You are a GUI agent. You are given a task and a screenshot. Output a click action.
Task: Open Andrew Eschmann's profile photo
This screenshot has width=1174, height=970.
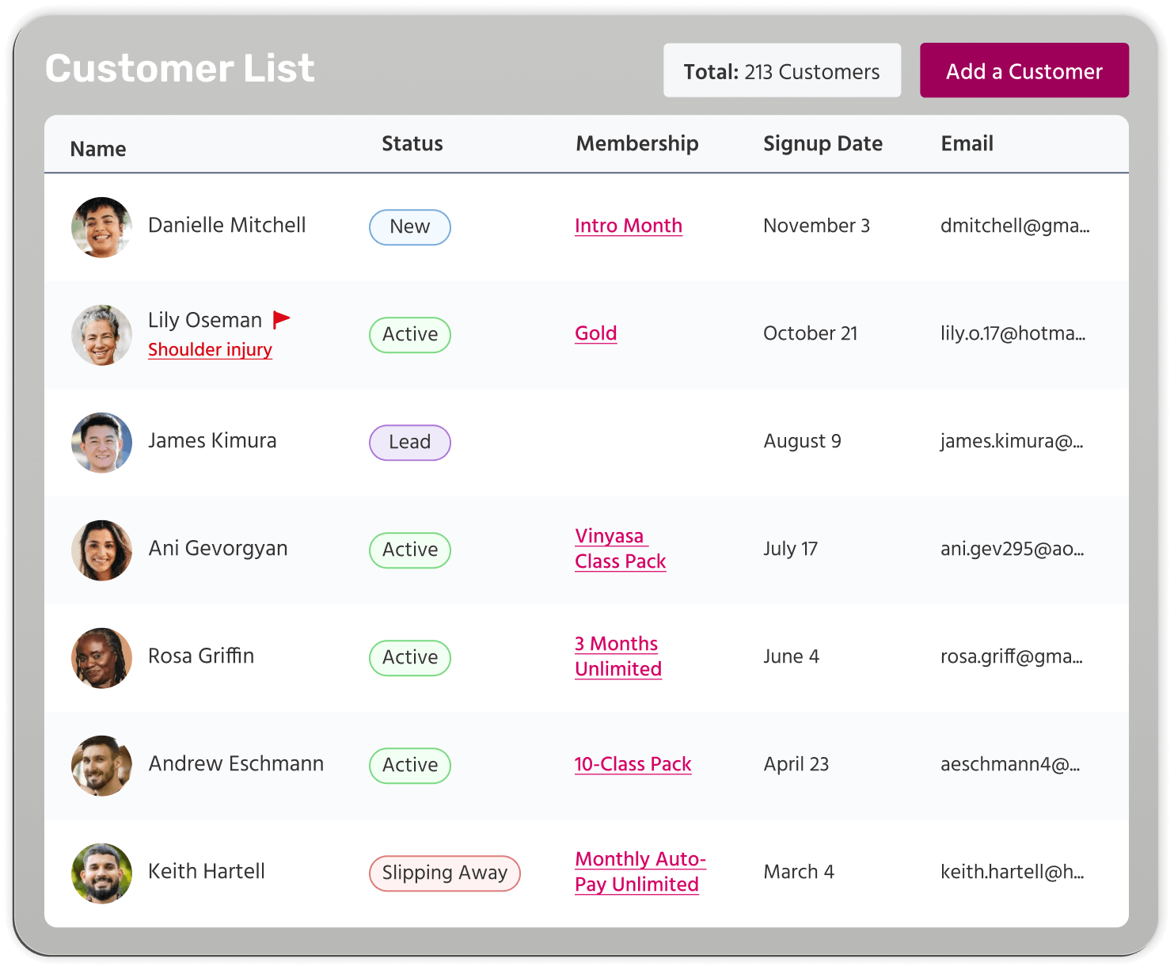pyautogui.click(x=101, y=766)
